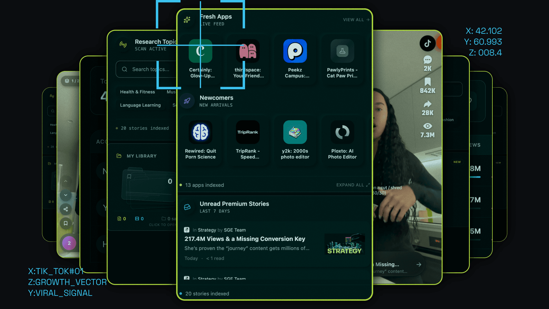Open story 217.4M Views & a Missing Conversion Key
The width and height of the screenshot is (549, 309).
pyautogui.click(x=245, y=239)
